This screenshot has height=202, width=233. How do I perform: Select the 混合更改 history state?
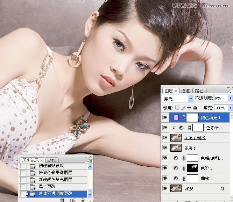(47, 186)
